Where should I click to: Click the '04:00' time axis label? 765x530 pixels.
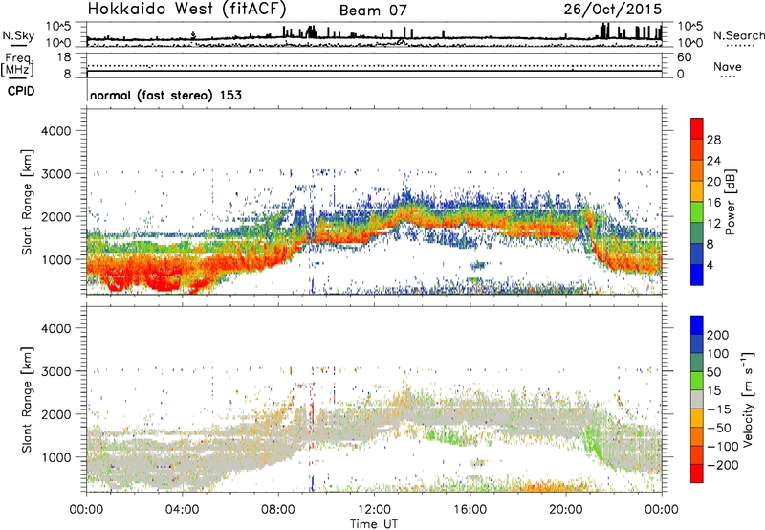click(x=182, y=510)
